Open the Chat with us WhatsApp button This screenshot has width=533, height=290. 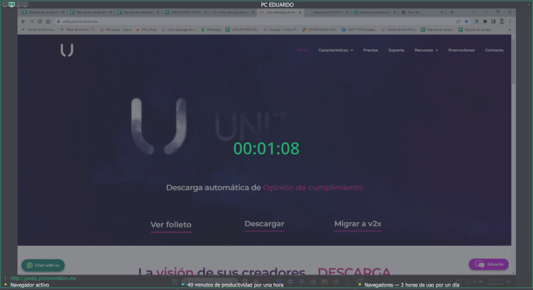(43, 265)
